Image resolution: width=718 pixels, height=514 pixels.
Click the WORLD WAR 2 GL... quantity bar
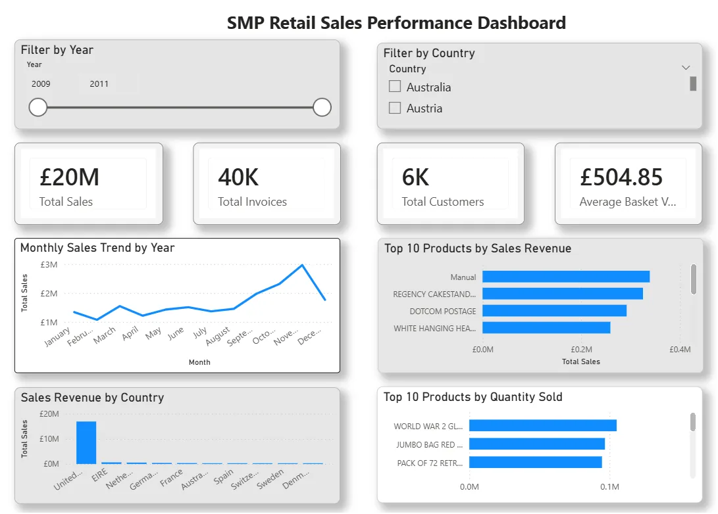click(543, 426)
